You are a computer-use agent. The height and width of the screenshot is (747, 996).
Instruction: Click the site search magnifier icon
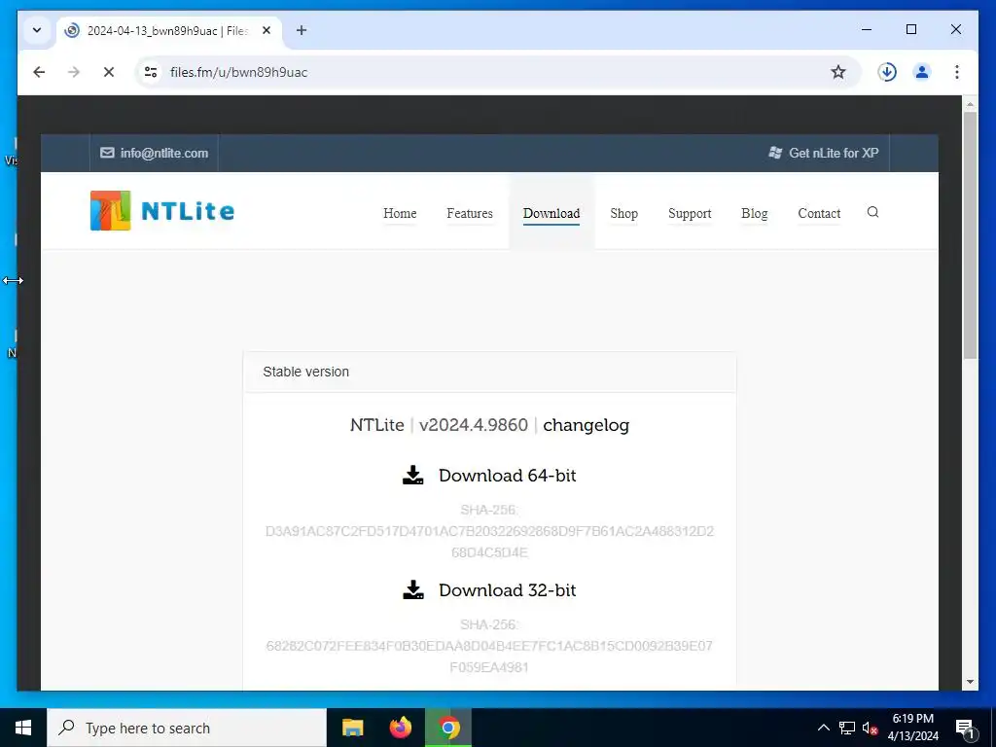872,212
